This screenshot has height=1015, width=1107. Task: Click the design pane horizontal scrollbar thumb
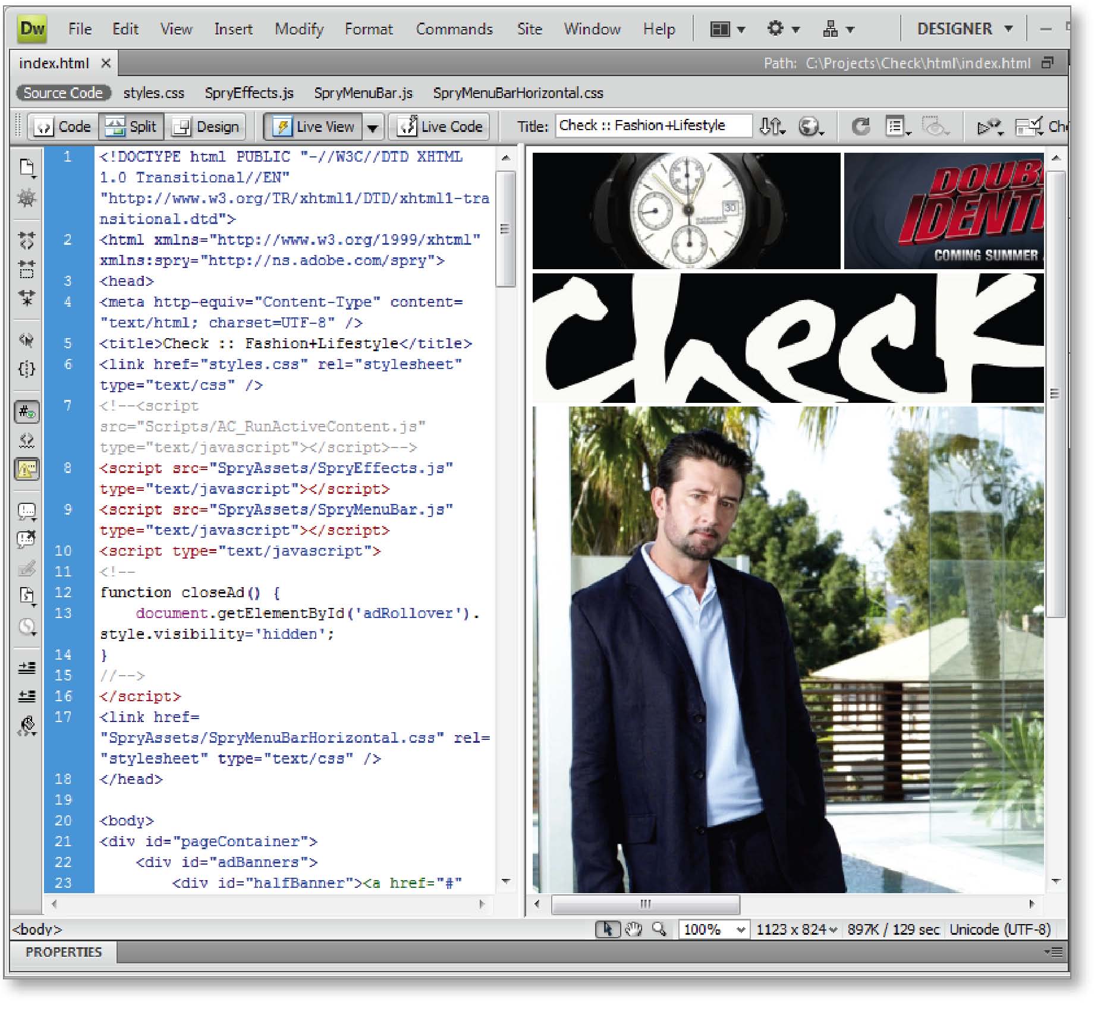point(645,904)
